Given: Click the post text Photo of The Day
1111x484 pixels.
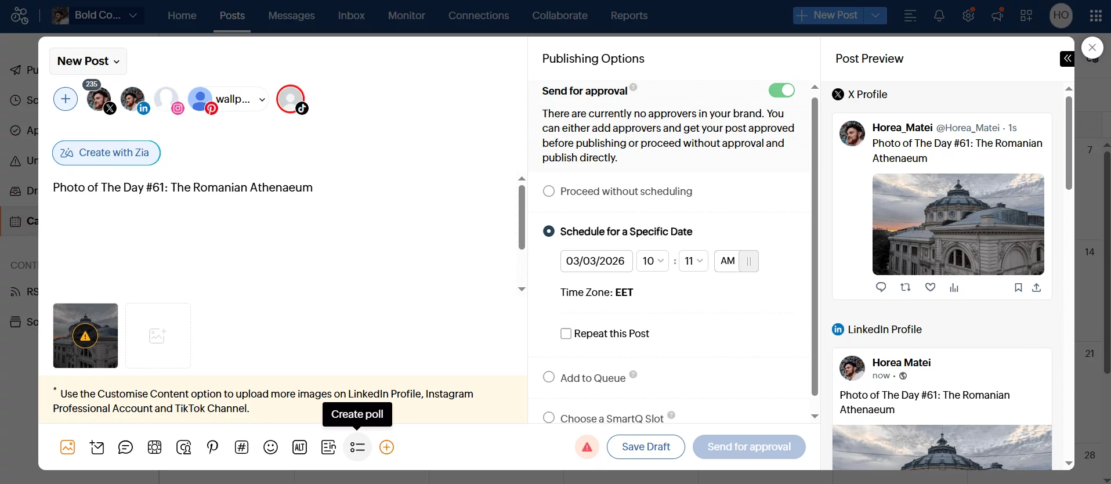Looking at the screenshot, I should pos(183,187).
